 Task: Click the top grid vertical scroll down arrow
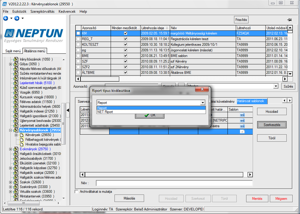(x=290, y=74)
